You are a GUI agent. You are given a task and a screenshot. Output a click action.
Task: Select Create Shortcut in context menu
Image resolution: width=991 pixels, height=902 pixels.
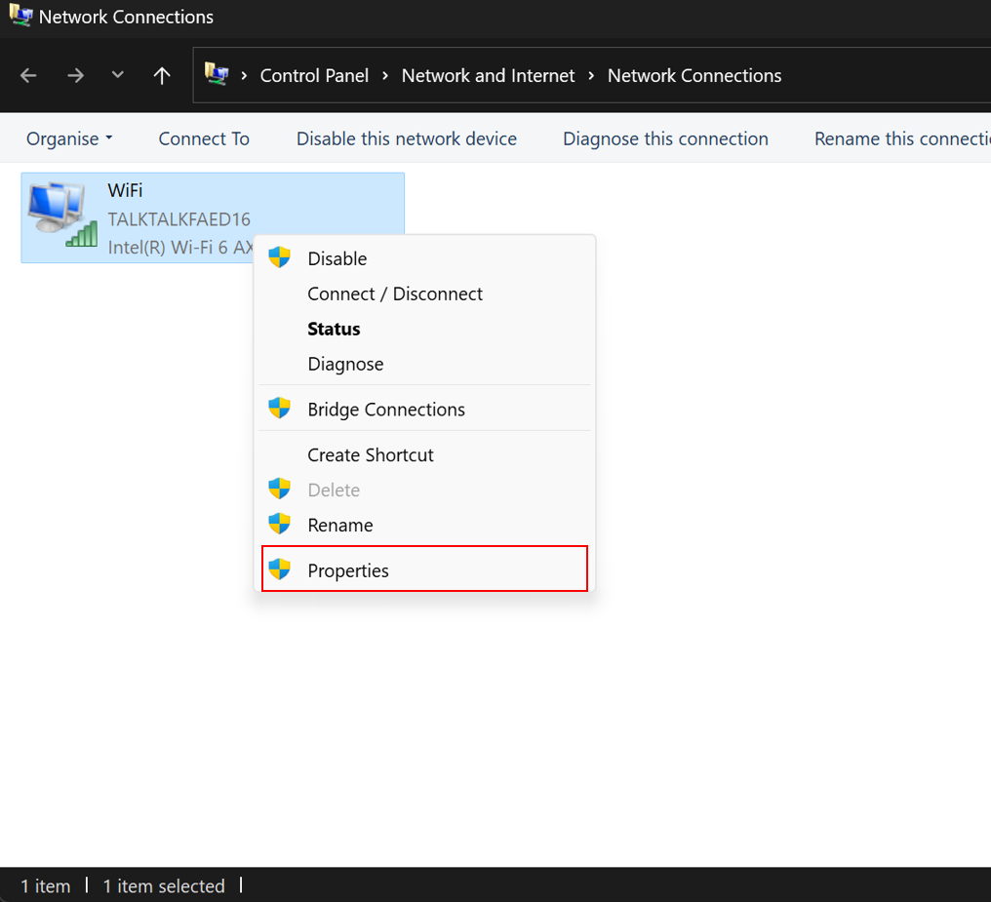pos(371,454)
